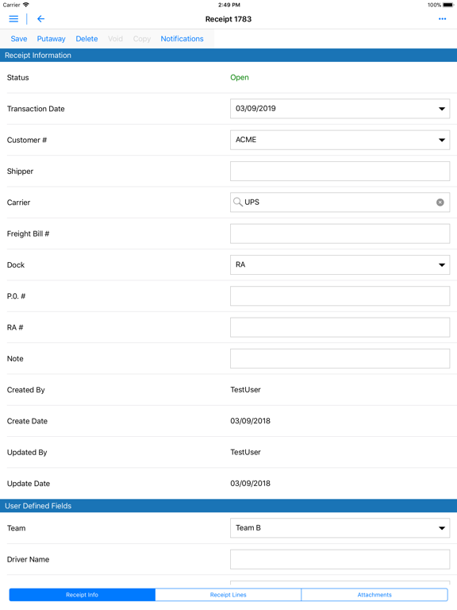
Task: Click the Carrier search field with UPS
Action: tap(340, 203)
